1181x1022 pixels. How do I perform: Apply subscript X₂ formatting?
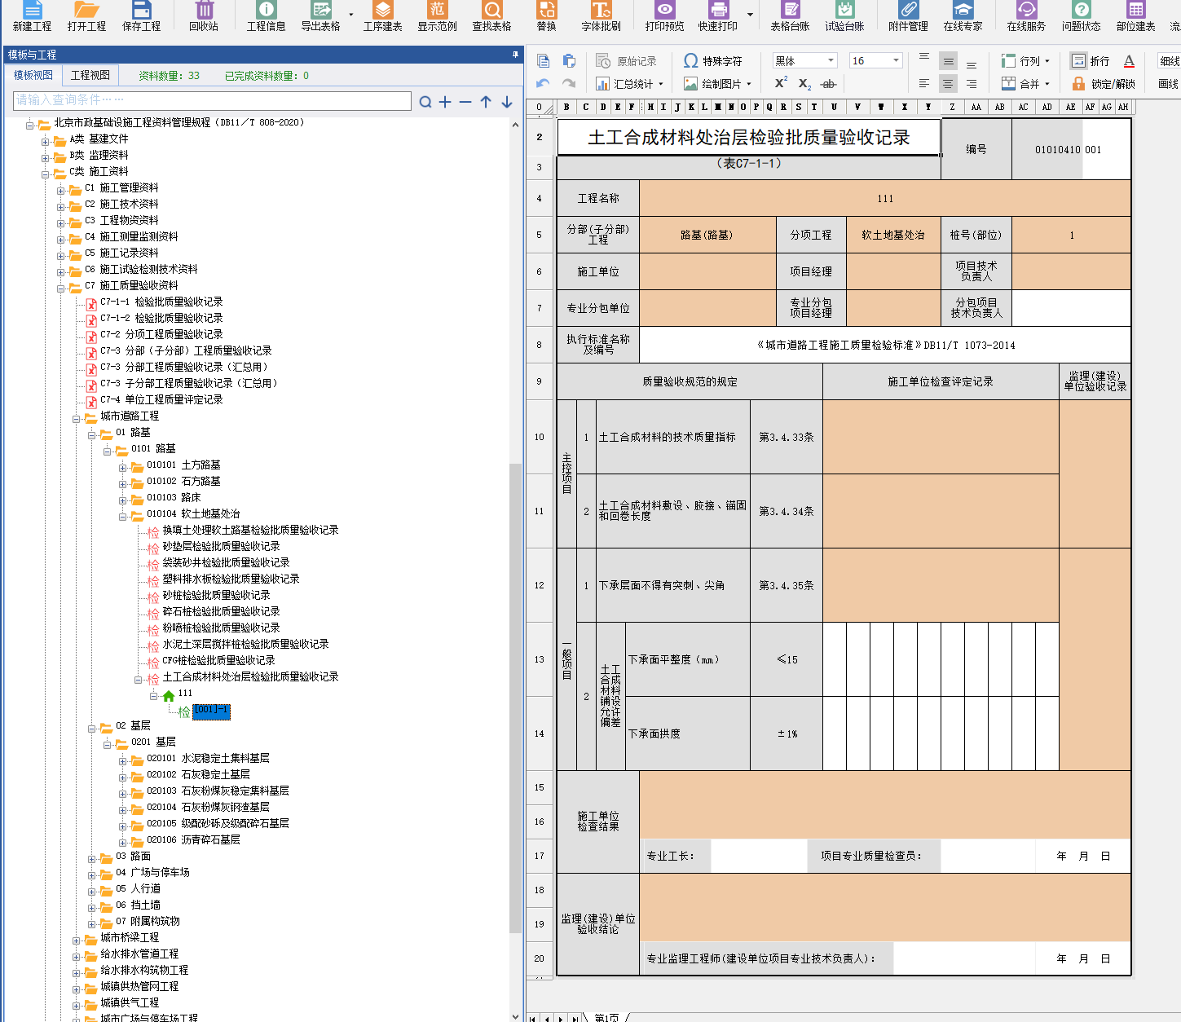click(x=804, y=83)
